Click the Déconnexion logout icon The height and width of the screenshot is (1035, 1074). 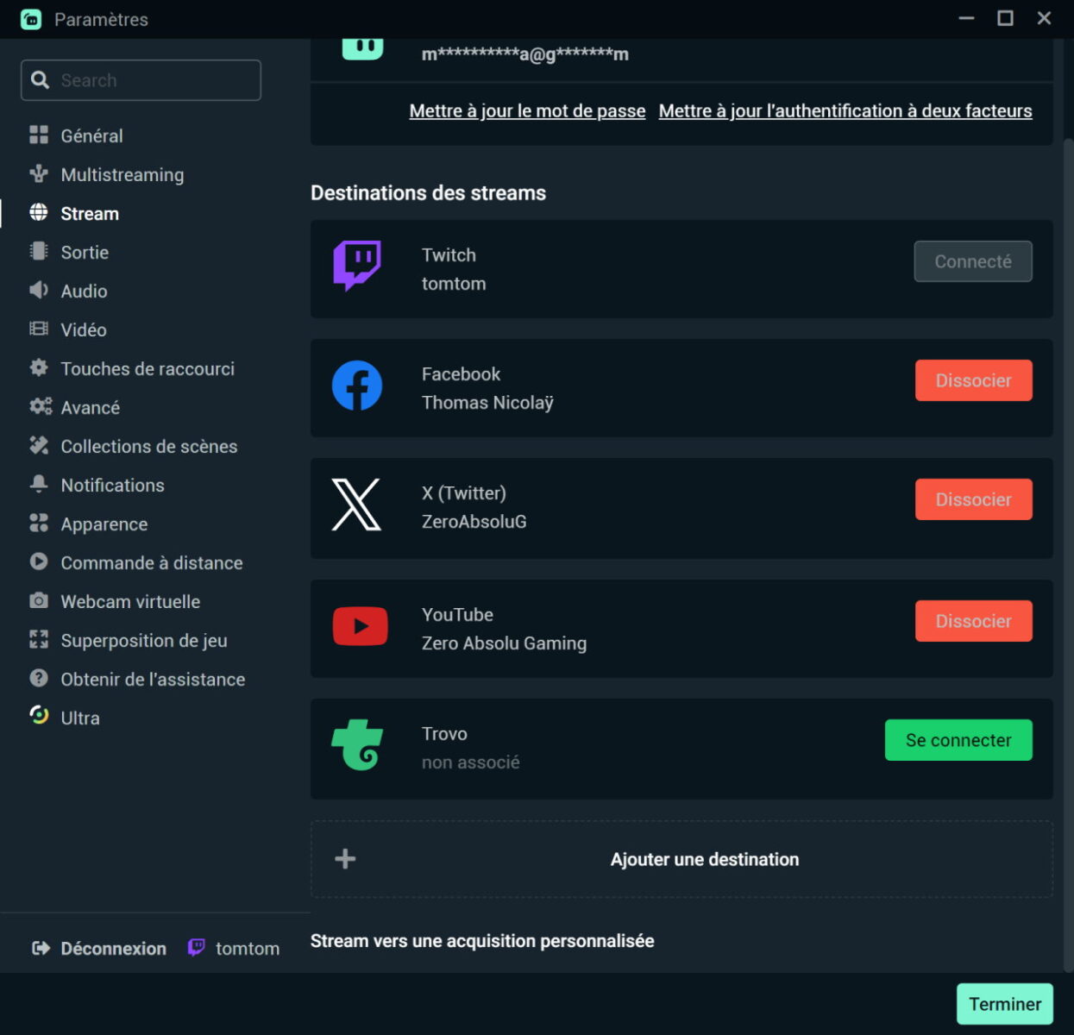41,949
